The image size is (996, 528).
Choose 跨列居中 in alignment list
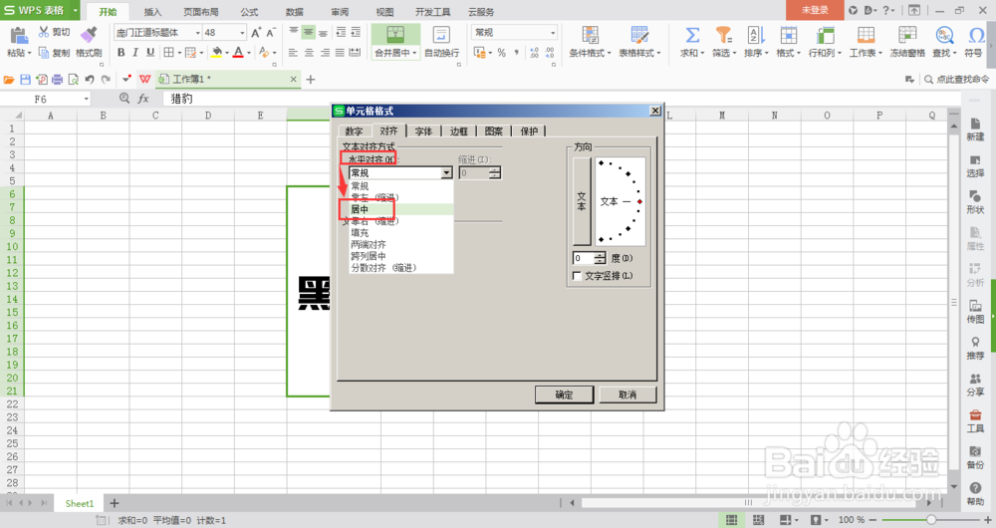[x=401, y=256]
